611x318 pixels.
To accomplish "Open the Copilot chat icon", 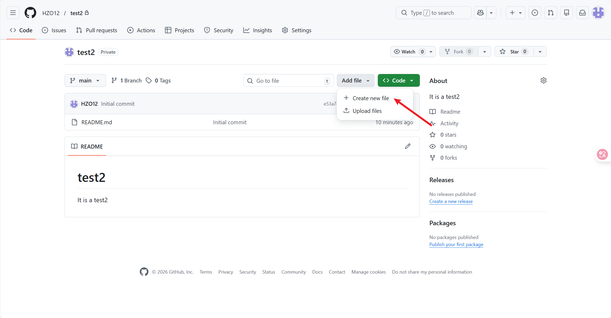I will (480, 13).
